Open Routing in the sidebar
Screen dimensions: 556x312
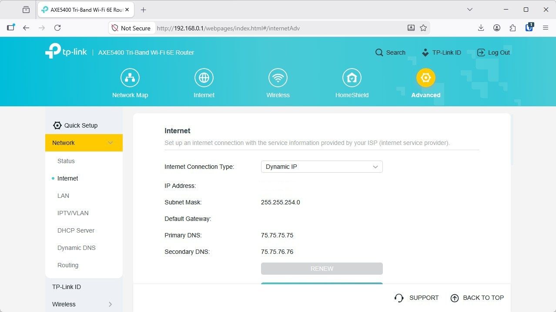coord(68,265)
